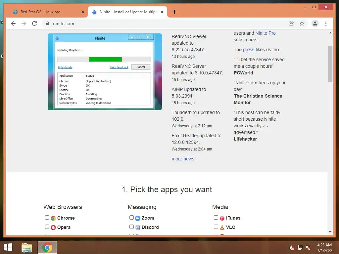The width and height of the screenshot is (339, 254).
Task: Open a new browser tab
Action: click(x=174, y=12)
